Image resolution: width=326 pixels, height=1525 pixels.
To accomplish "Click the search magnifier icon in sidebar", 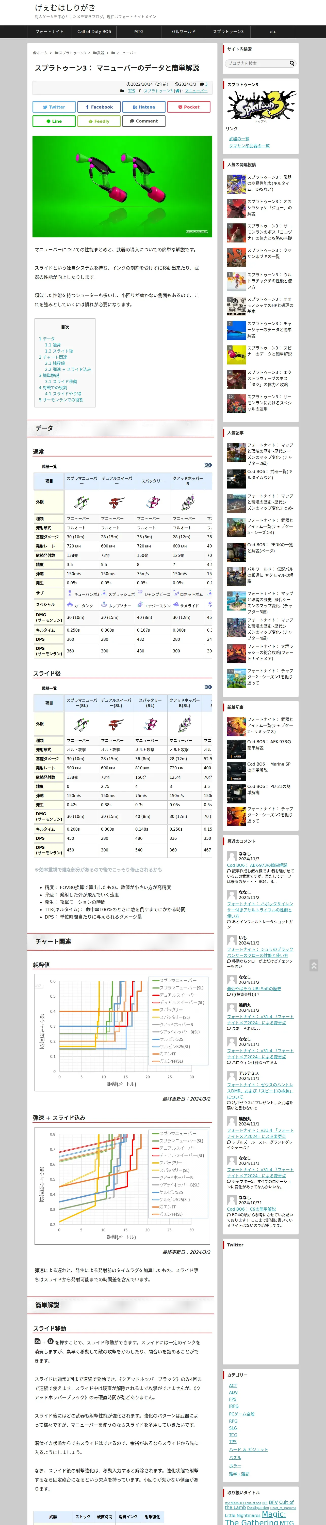I will coord(292,63).
